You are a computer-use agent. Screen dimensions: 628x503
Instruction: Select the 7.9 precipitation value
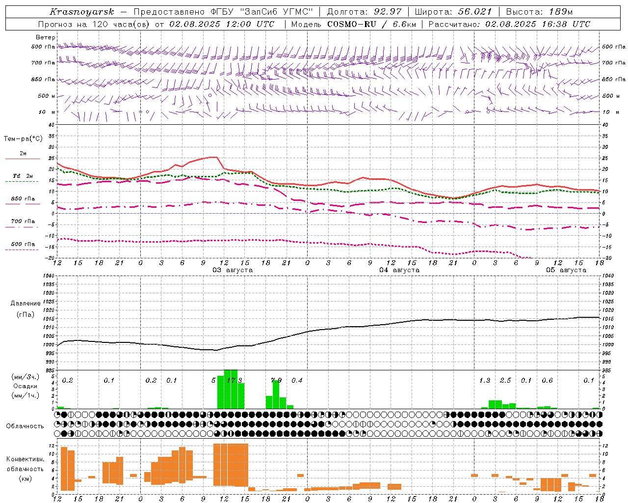point(276,380)
